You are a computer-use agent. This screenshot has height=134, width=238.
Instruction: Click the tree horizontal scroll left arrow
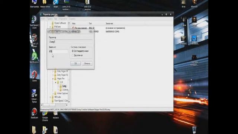click(x=42, y=105)
